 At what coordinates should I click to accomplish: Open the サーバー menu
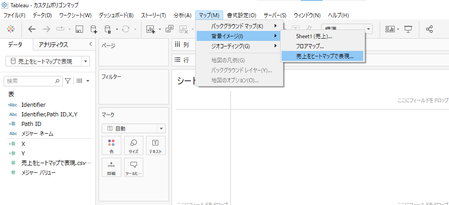275,15
